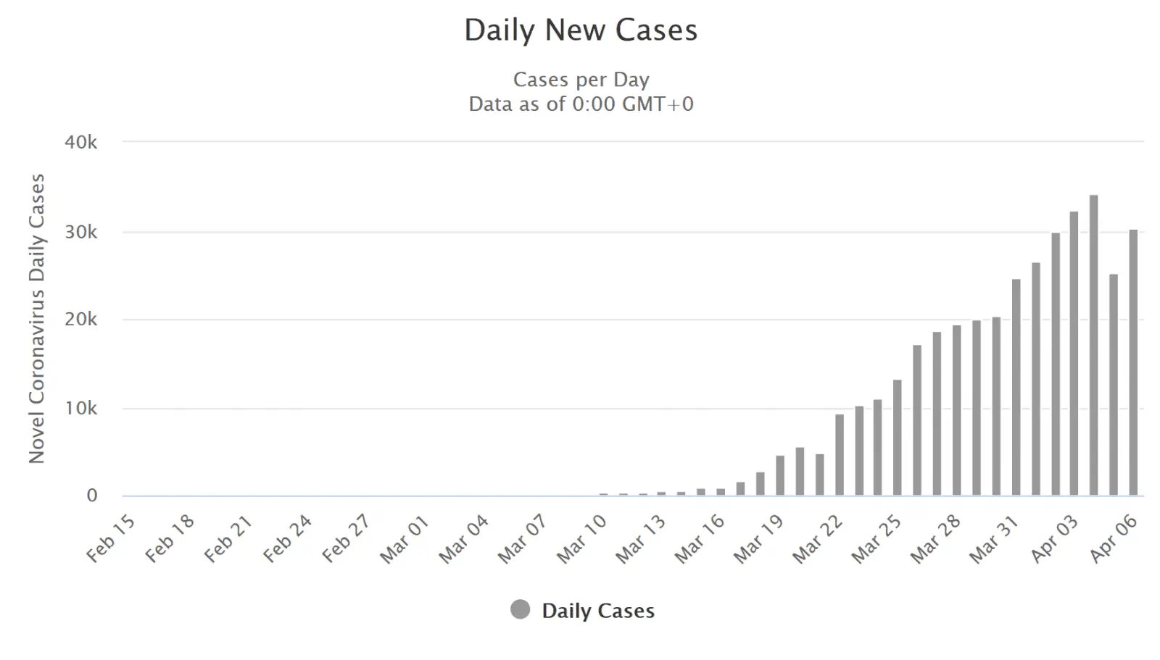Toggle the Daily Cases series label
Viewport: 1160px width, 660px height.
pyautogui.click(x=597, y=611)
